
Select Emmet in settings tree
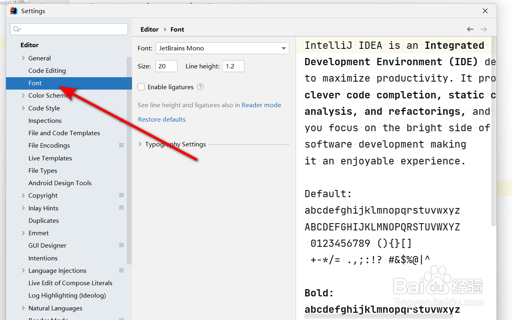pyautogui.click(x=38, y=233)
